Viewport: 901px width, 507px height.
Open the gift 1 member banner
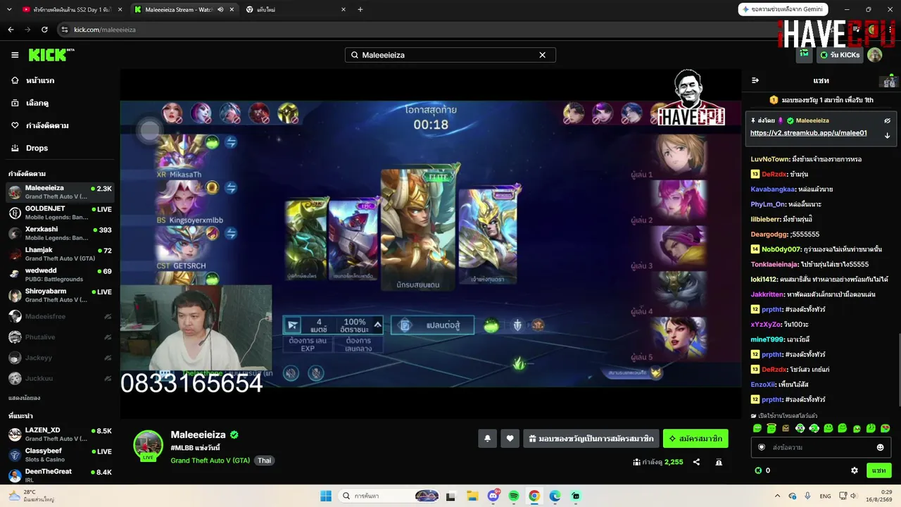pos(821,100)
